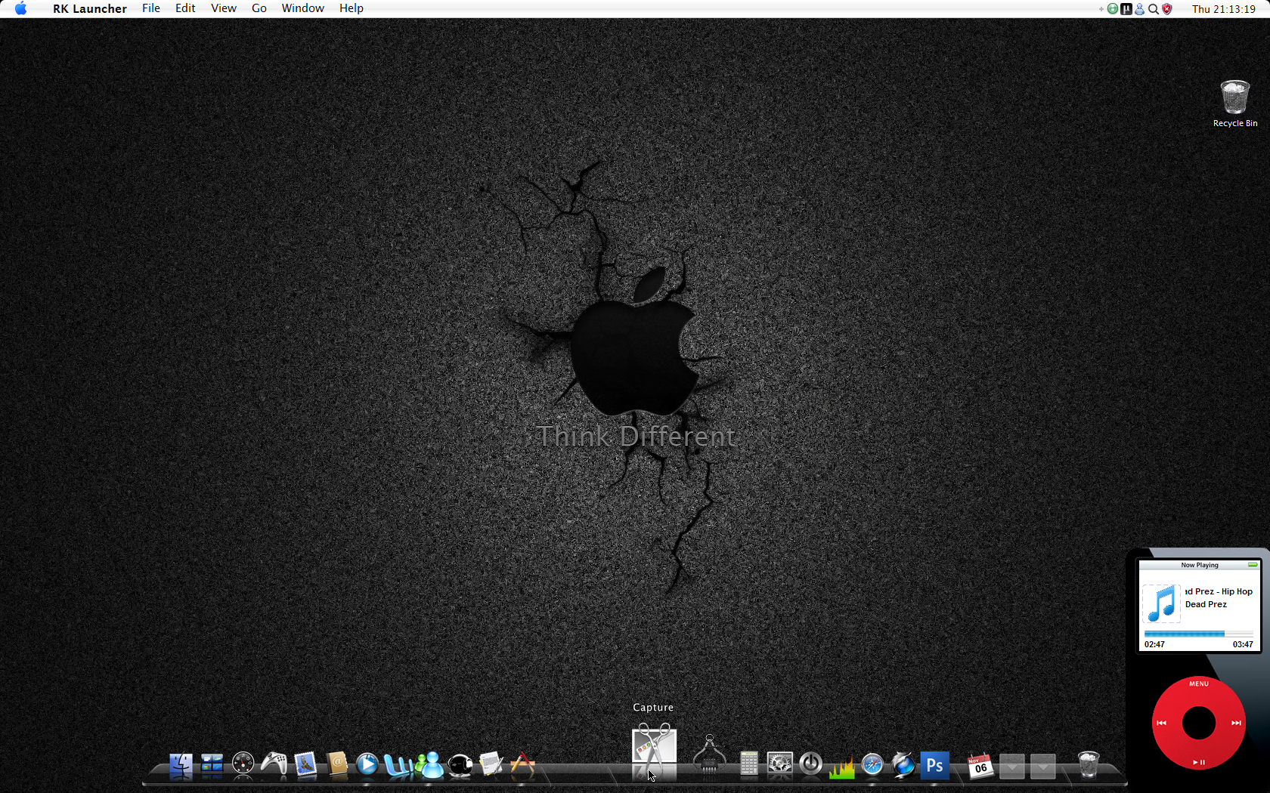1270x793 pixels.
Task: Open the first dock stack arrow
Action: pos(1011,766)
